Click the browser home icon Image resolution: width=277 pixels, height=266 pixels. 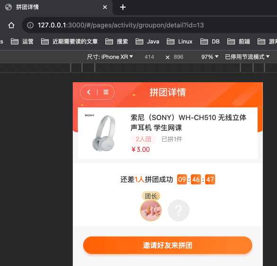click(11, 25)
